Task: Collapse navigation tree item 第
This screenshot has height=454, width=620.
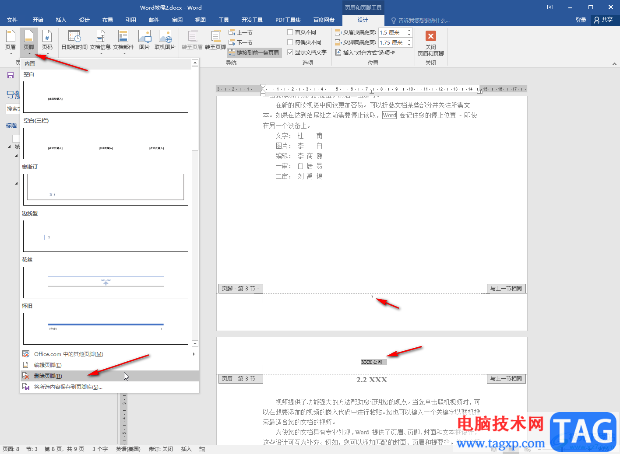Action: [10, 147]
